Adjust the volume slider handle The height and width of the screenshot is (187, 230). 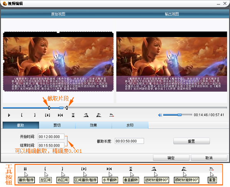click(x=179, y=115)
